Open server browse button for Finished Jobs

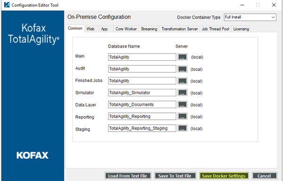point(182,81)
